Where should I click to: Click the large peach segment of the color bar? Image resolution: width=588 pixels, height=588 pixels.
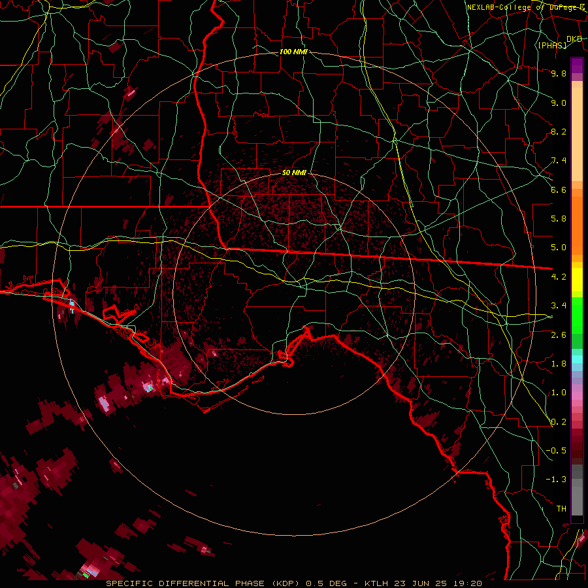click(577, 134)
